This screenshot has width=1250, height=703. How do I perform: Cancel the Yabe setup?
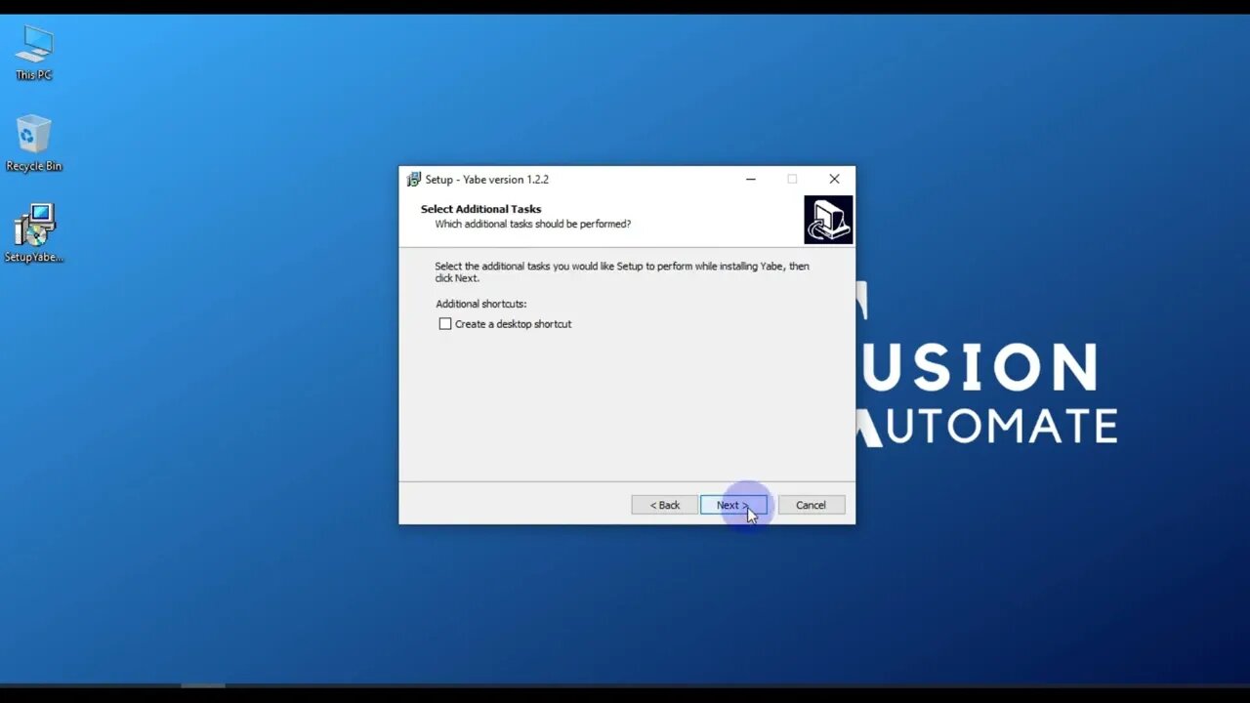(811, 505)
